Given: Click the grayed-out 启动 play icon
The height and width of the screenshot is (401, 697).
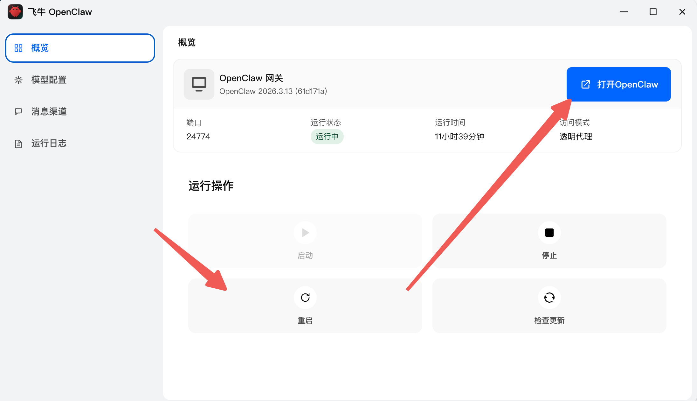Looking at the screenshot, I should pyautogui.click(x=305, y=233).
